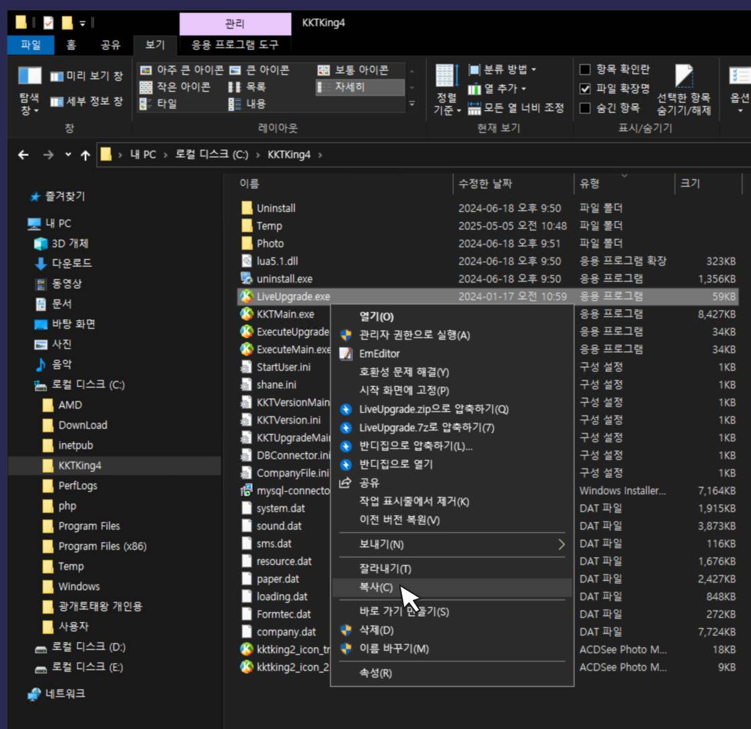
Task: Click the Bandizip icon next to LiveUpgrade.zip
Action: point(346,409)
